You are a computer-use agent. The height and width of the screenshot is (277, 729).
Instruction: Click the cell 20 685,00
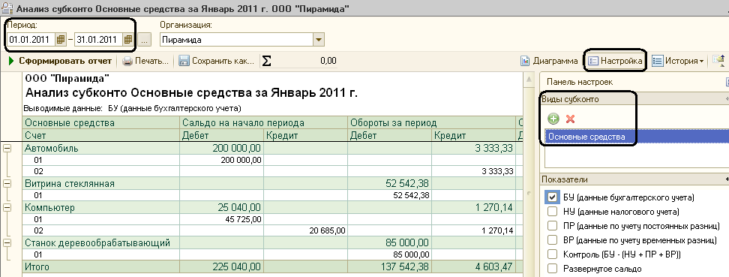(x=305, y=230)
